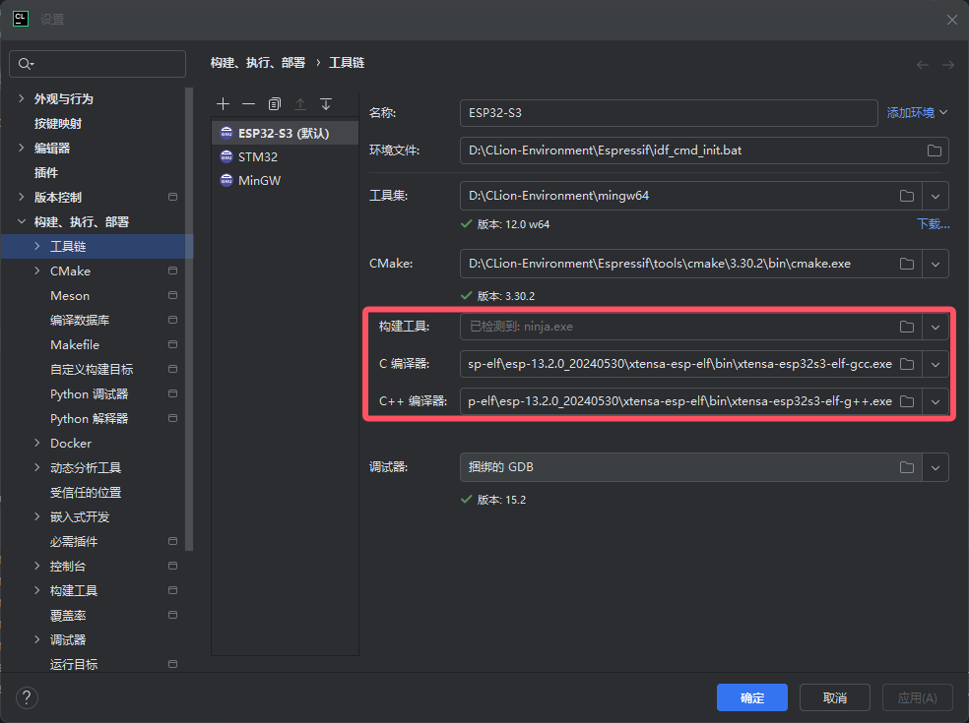Click project-level icon beside 运行目标
Image resolution: width=969 pixels, height=723 pixels.
173,664
